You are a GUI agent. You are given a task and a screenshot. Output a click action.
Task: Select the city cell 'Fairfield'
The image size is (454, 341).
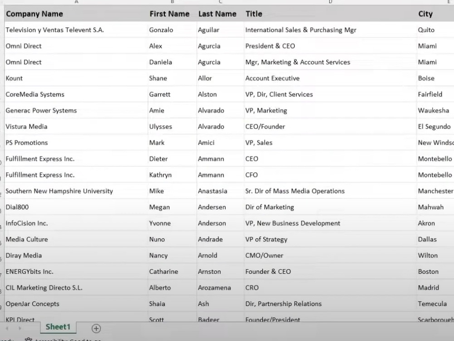click(x=435, y=94)
